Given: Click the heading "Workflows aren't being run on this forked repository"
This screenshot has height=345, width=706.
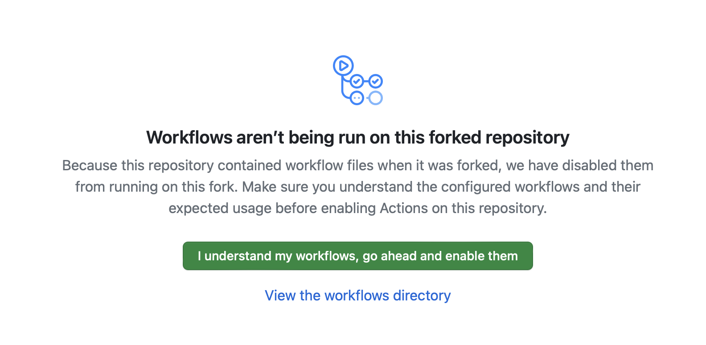Looking at the screenshot, I should [358, 137].
